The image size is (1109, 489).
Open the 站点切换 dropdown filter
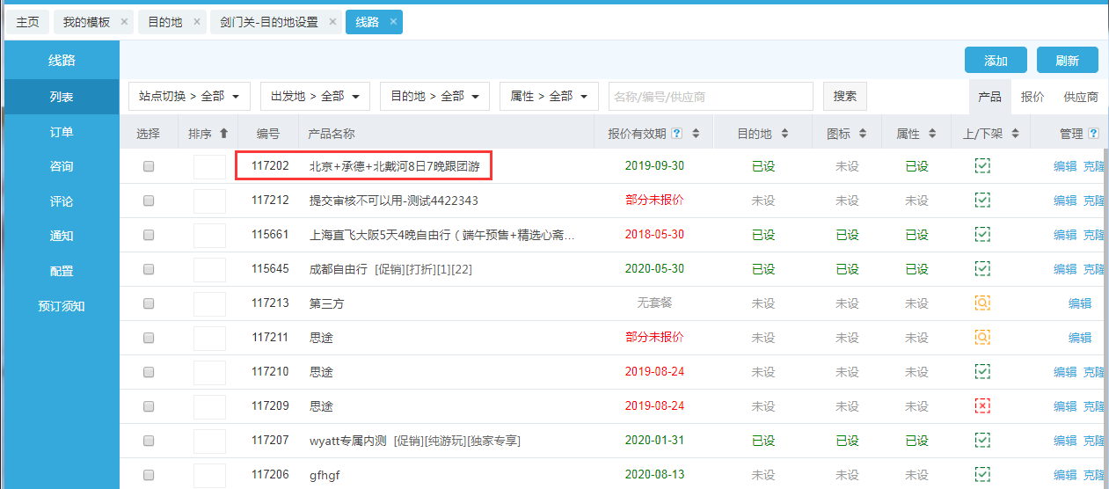pos(189,96)
